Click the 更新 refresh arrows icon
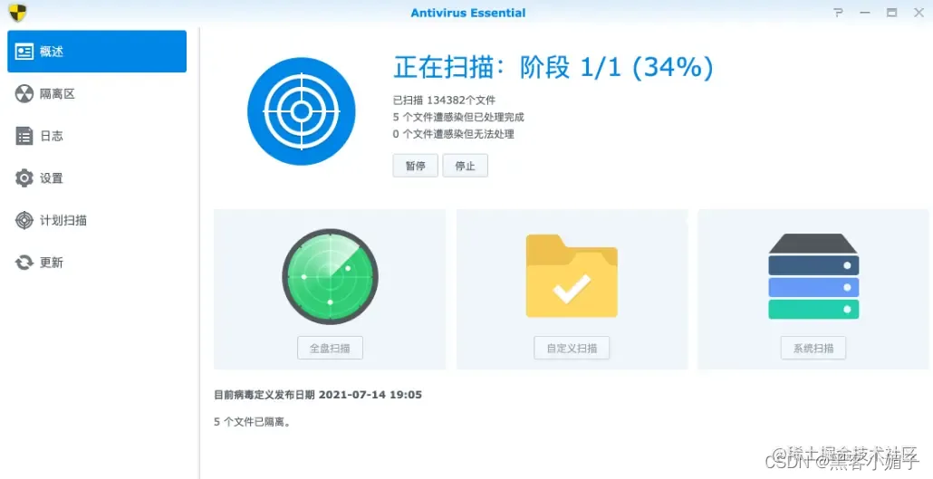This screenshot has height=479, width=933. [x=24, y=263]
